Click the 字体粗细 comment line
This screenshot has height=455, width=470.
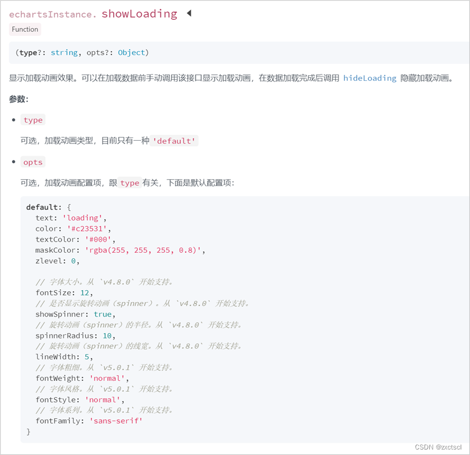click(104, 368)
